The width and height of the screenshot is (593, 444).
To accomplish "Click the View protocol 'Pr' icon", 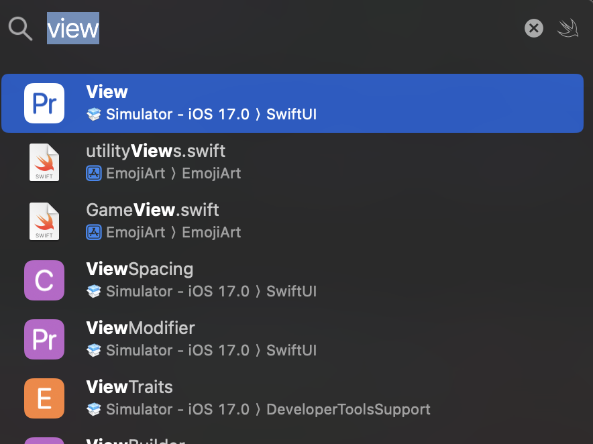I will click(44, 103).
